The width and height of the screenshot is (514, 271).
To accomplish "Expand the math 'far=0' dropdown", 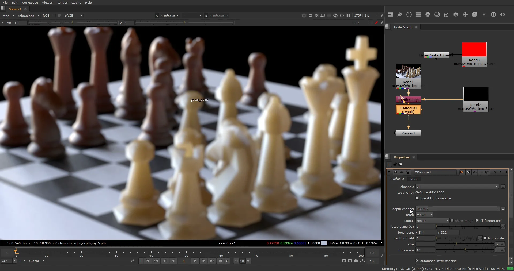I will pos(424,215).
